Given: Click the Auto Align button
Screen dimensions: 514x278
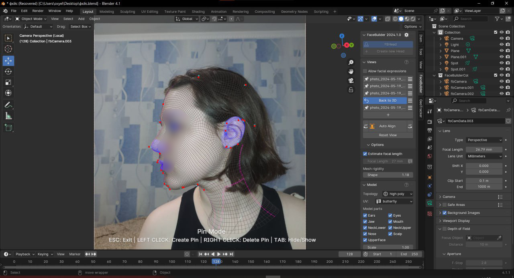Looking at the screenshot, I should 388,126.
